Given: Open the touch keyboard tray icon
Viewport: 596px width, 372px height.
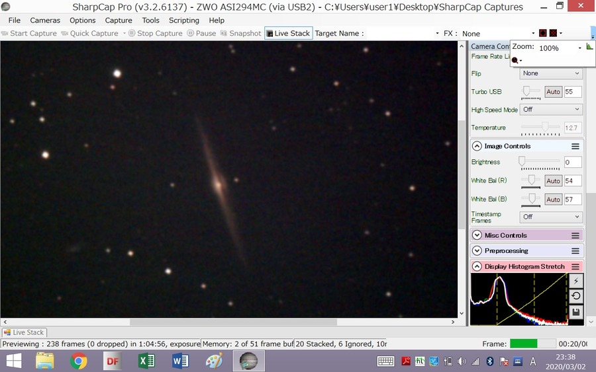Looking at the screenshot, I should point(385,361).
